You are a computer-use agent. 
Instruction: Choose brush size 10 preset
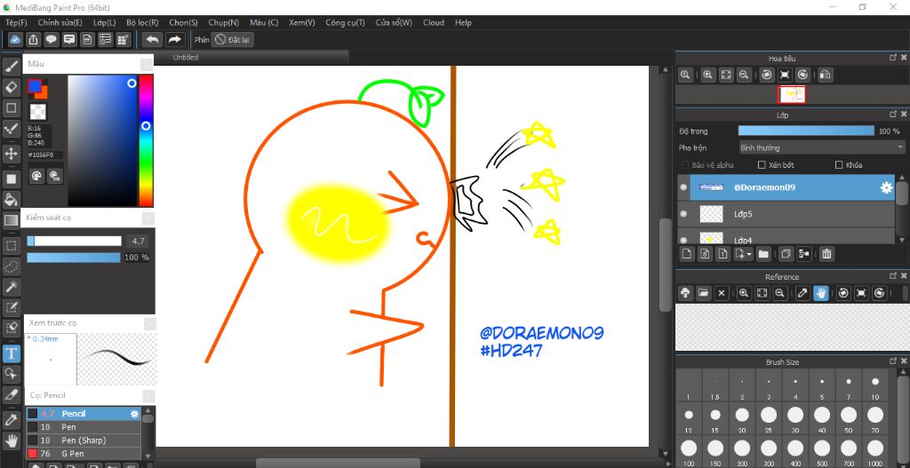[874, 386]
